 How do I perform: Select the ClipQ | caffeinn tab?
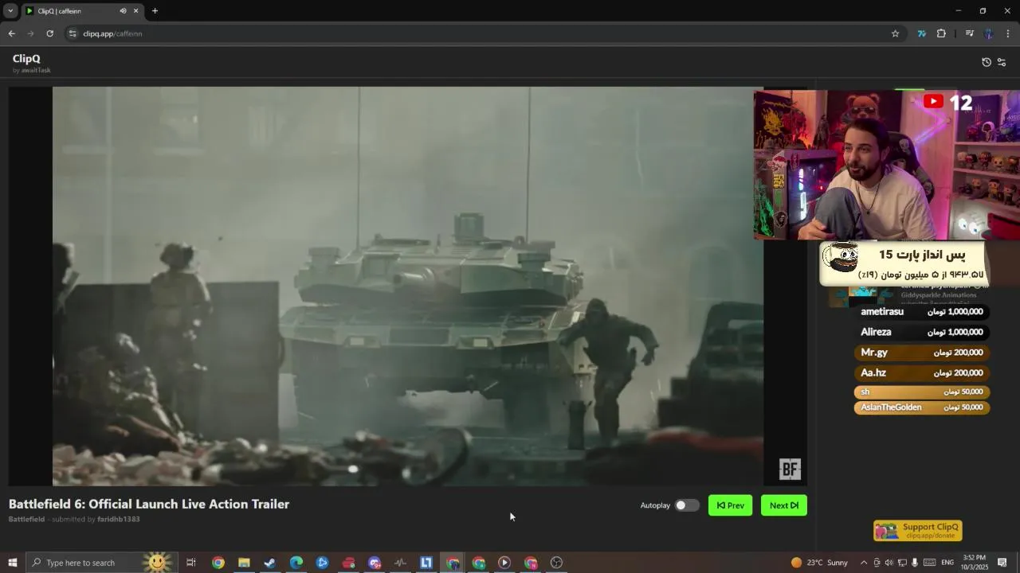81,11
